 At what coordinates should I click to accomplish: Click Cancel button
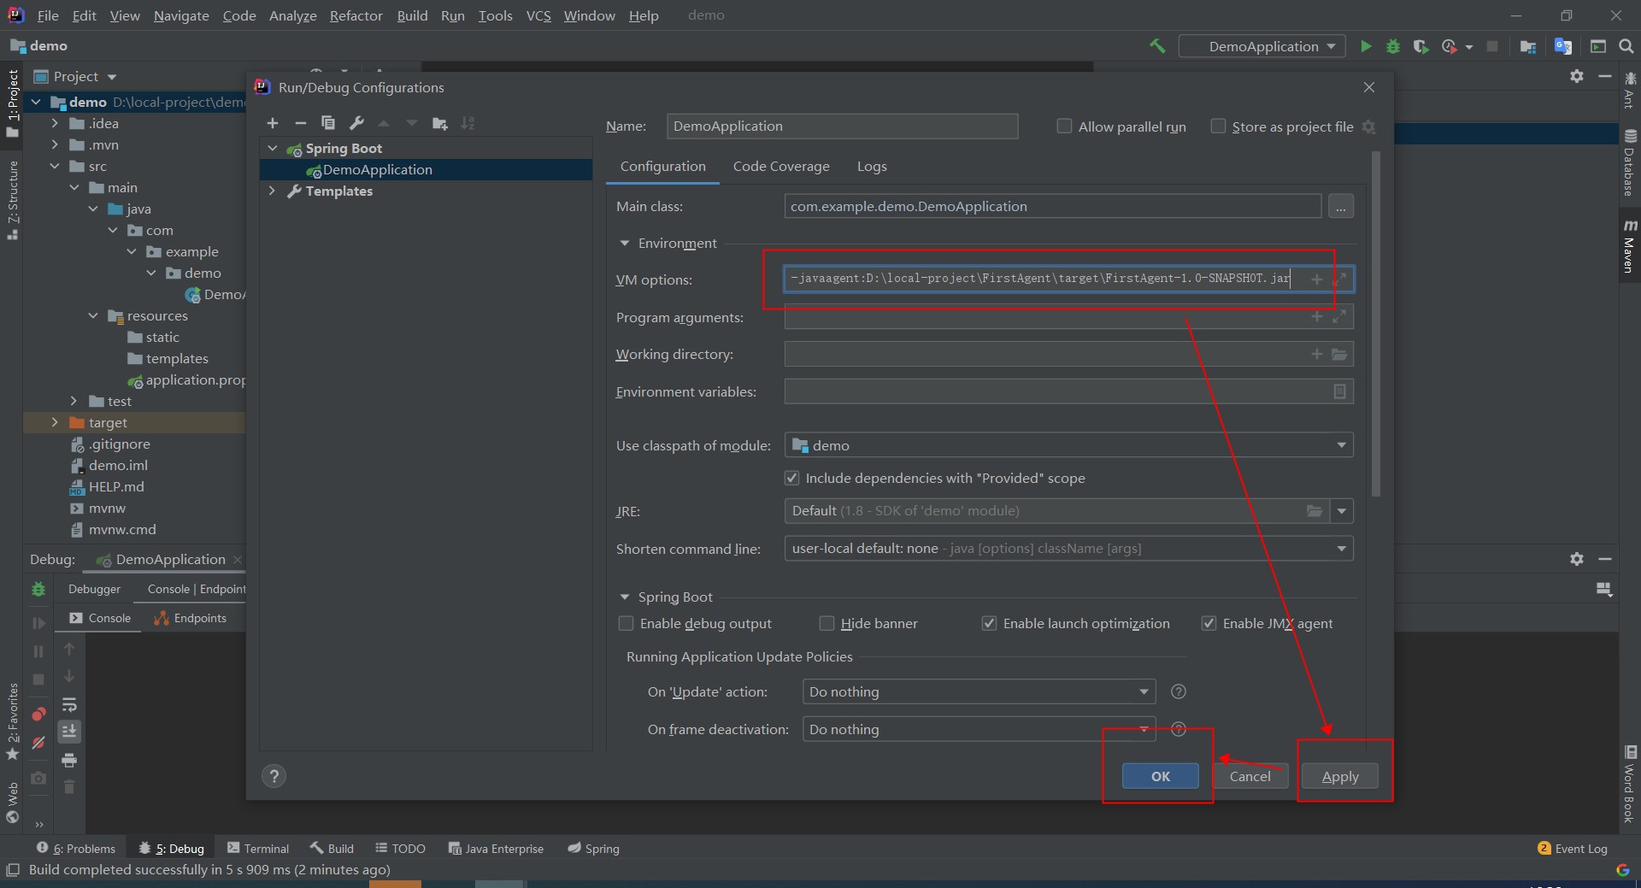pos(1250,776)
